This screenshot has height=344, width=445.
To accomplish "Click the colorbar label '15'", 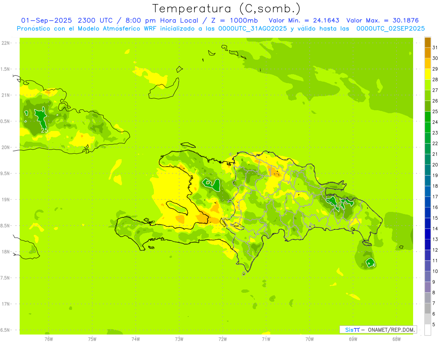I will (435, 218).
